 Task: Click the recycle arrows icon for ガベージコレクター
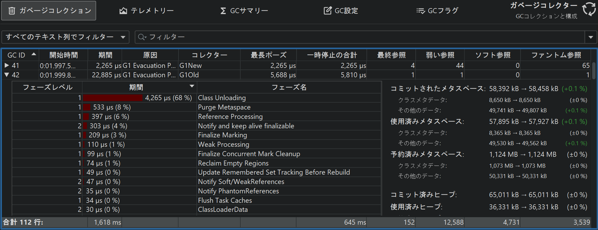(589, 9)
